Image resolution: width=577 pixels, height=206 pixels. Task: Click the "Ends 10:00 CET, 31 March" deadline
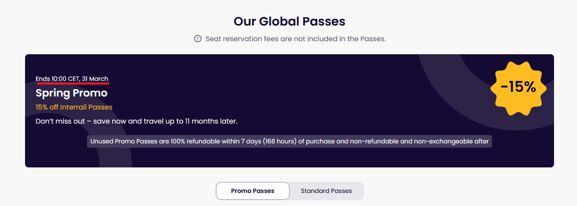point(72,79)
